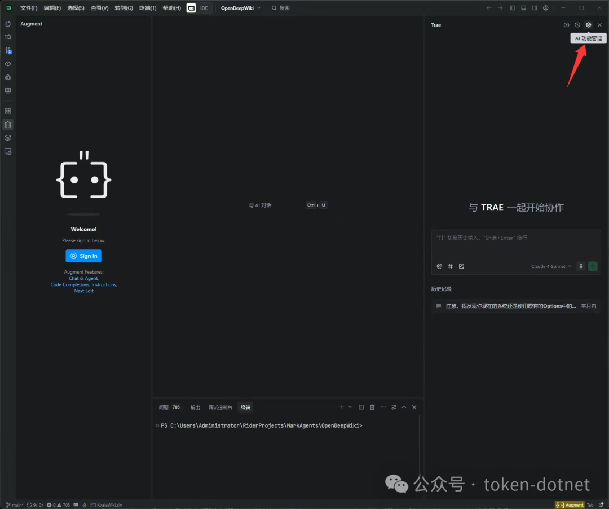Toggle the secondary sidebar layout icon

[535, 8]
